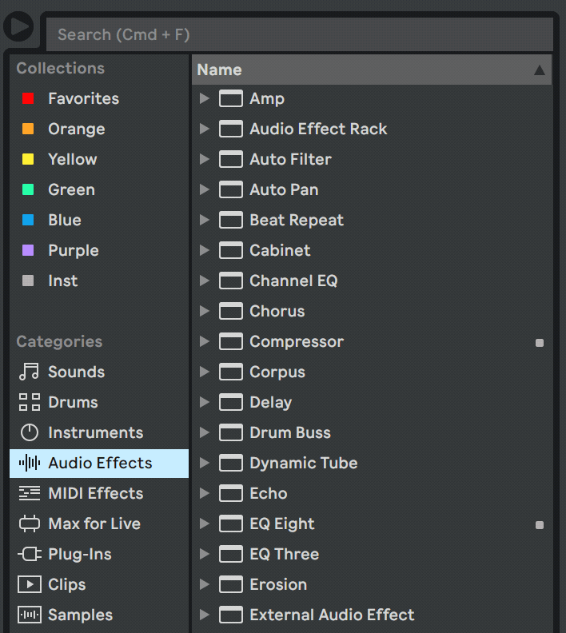Click the Instruments clock-shaped icon
The height and width of the screenshot is (633, 566).
29,432
